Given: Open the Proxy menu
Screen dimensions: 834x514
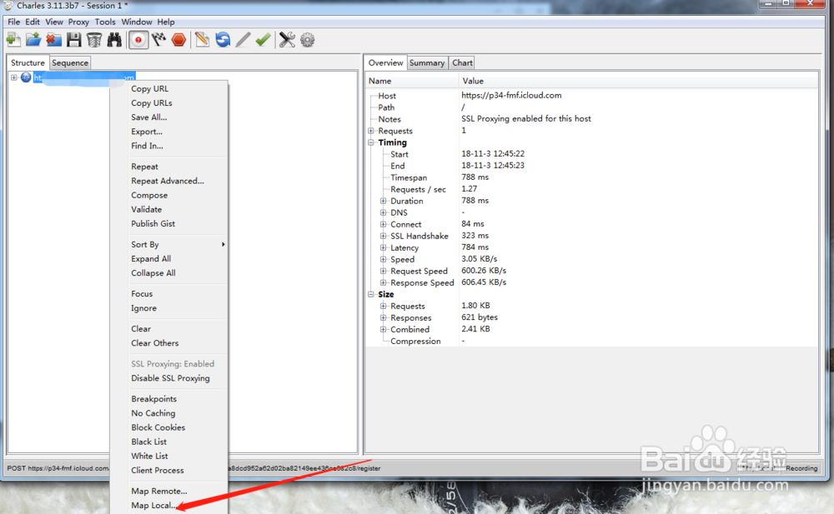Looking at the screenshot, I should (x=78, y=22).
